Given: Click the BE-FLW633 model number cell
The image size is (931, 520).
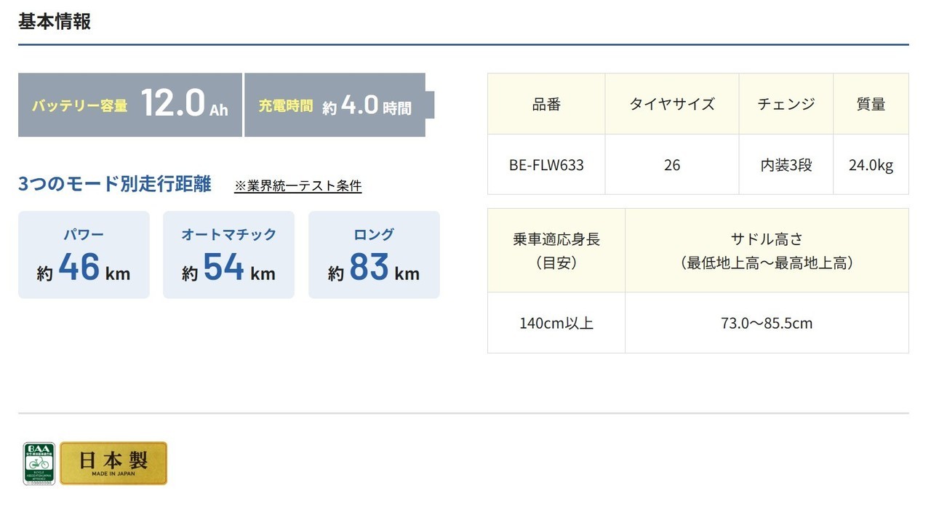Looking at the screenshot, I should click(546, 165).
